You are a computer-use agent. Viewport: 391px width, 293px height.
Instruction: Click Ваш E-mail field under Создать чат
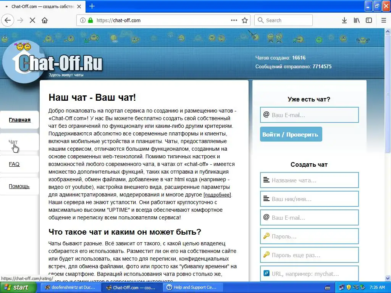point(309,217)
